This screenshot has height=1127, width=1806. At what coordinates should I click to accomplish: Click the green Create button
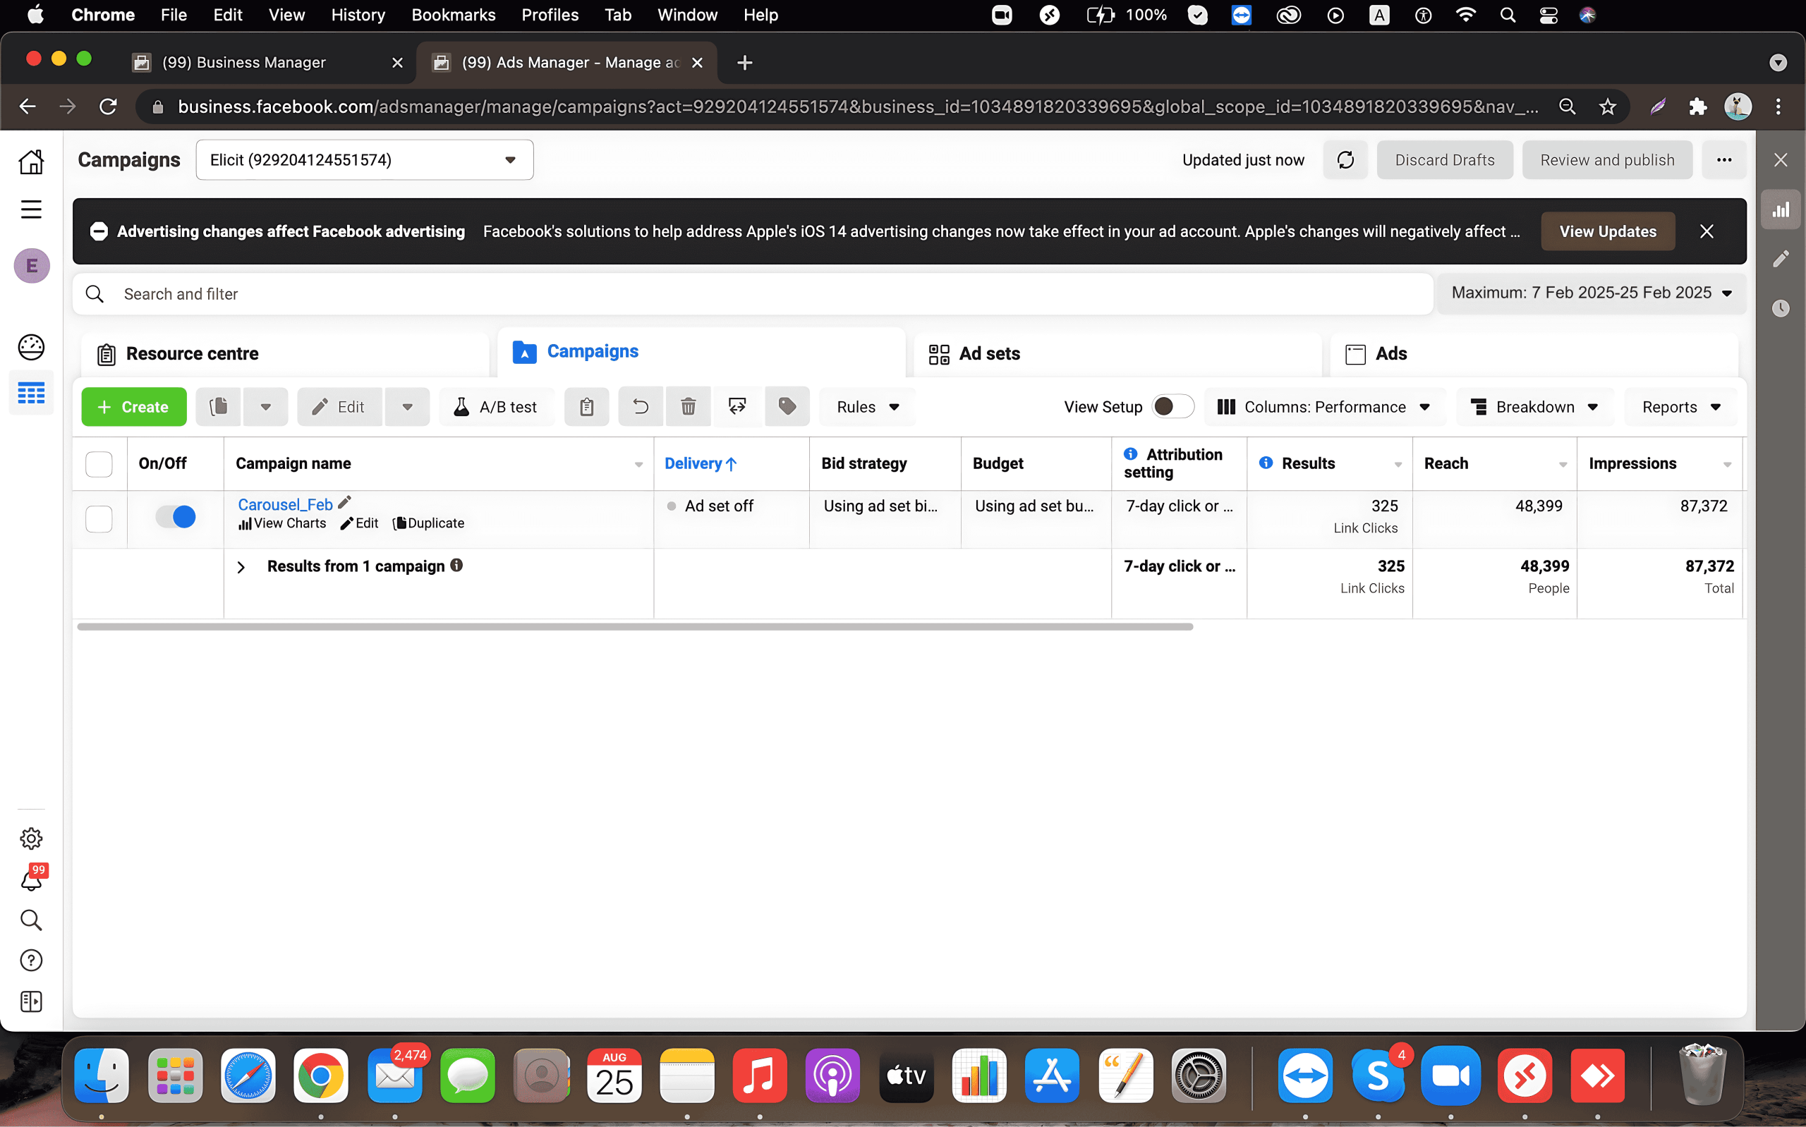134,407
